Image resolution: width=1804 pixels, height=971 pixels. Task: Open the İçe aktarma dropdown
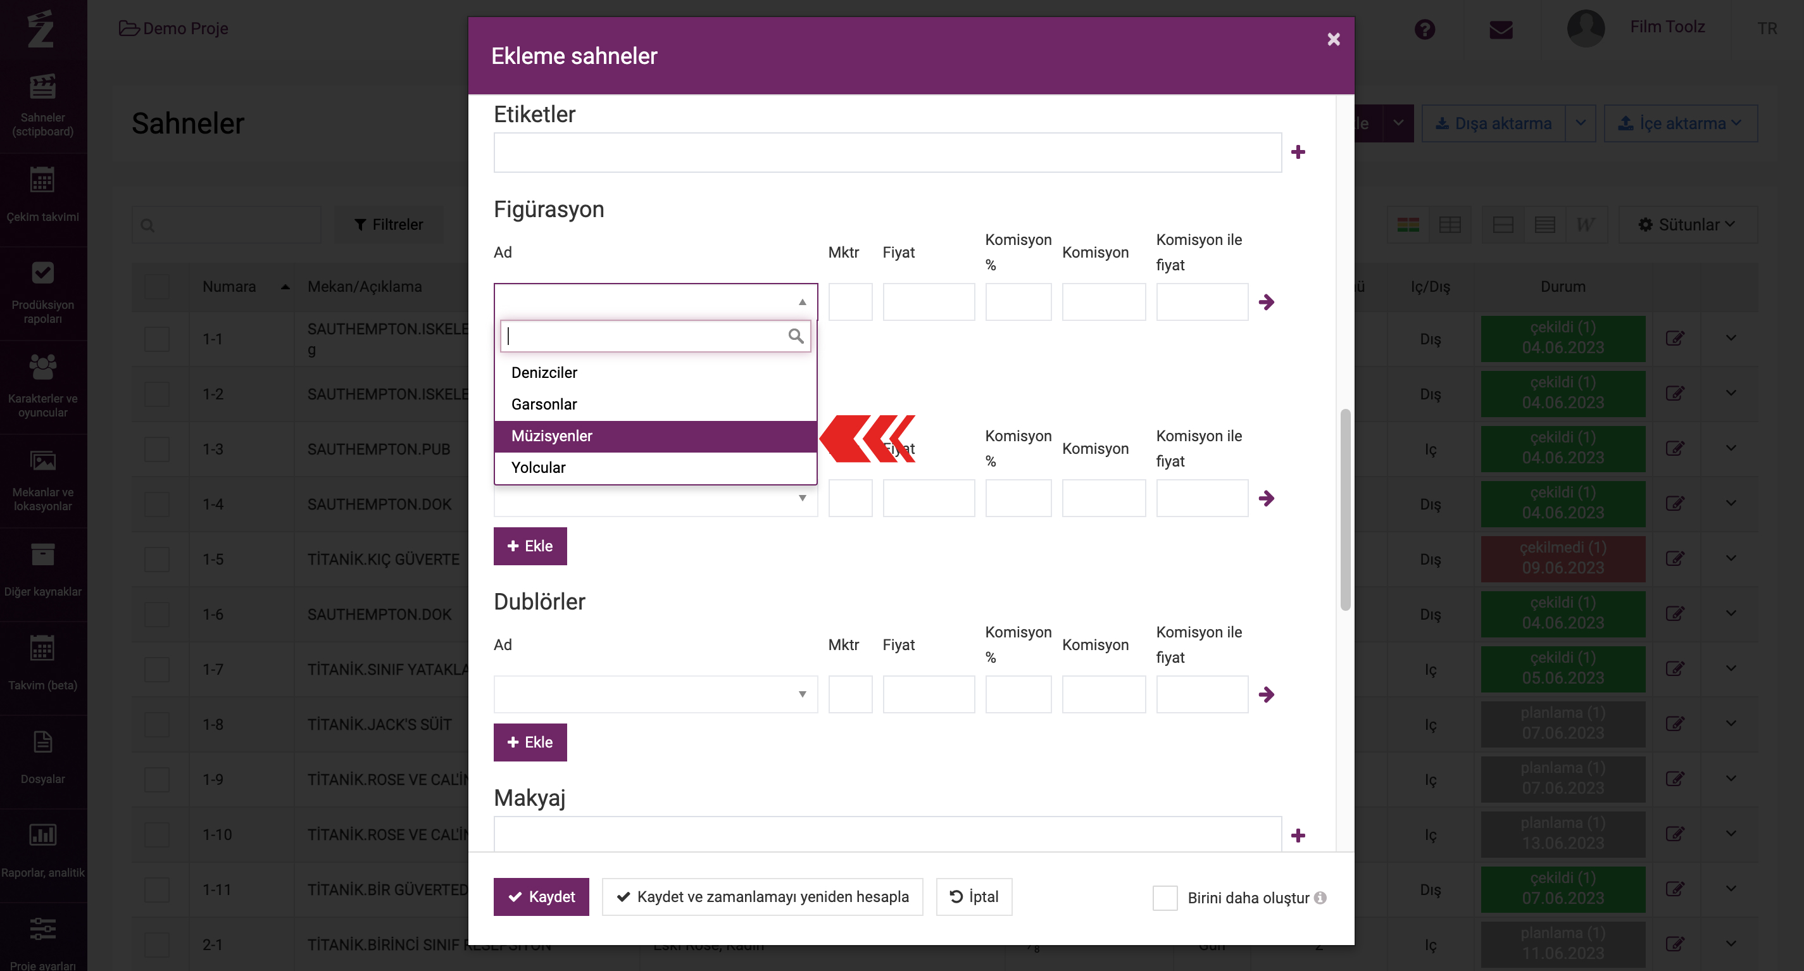1680,123
